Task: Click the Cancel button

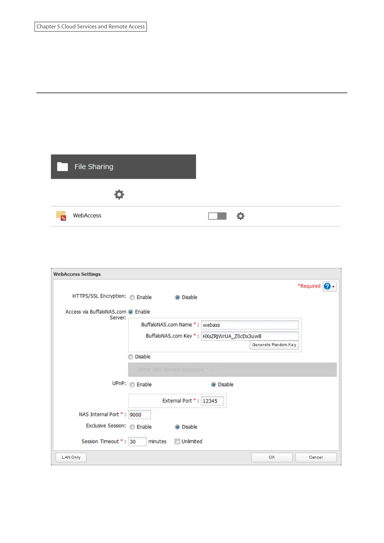Action: click(x=316, y=457)
